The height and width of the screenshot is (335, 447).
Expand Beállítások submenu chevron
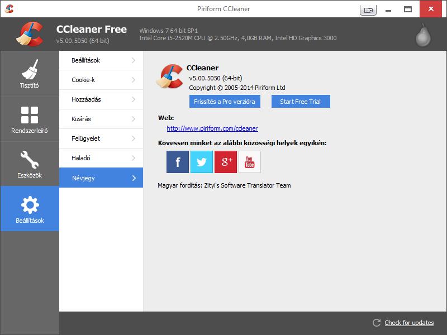click(134, 60)
